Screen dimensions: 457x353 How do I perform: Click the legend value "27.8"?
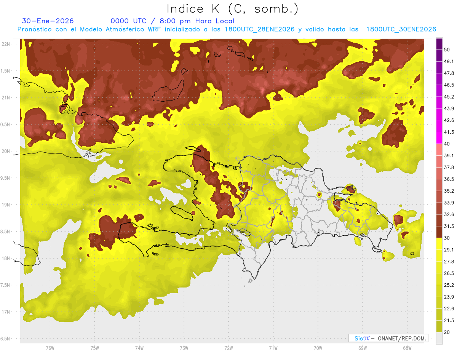point(449,262)
